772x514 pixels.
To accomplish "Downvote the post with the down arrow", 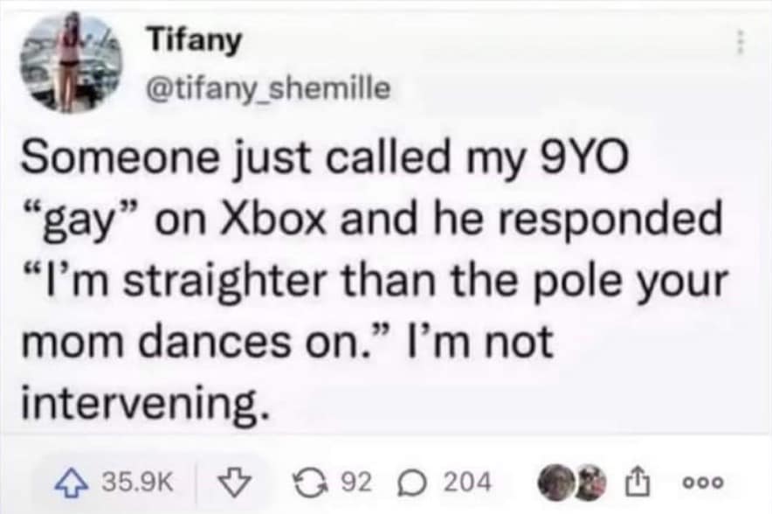I will 233,480.
